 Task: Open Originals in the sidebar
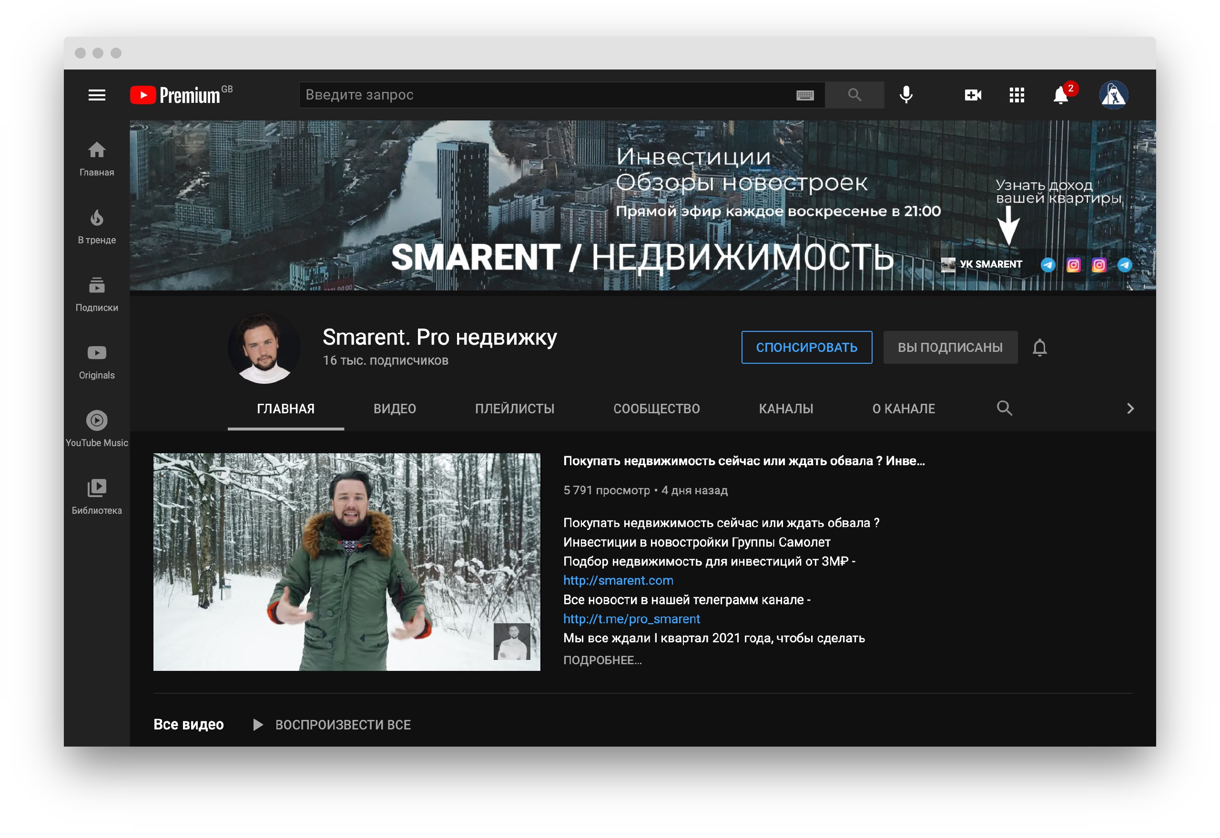coord(97,362)
